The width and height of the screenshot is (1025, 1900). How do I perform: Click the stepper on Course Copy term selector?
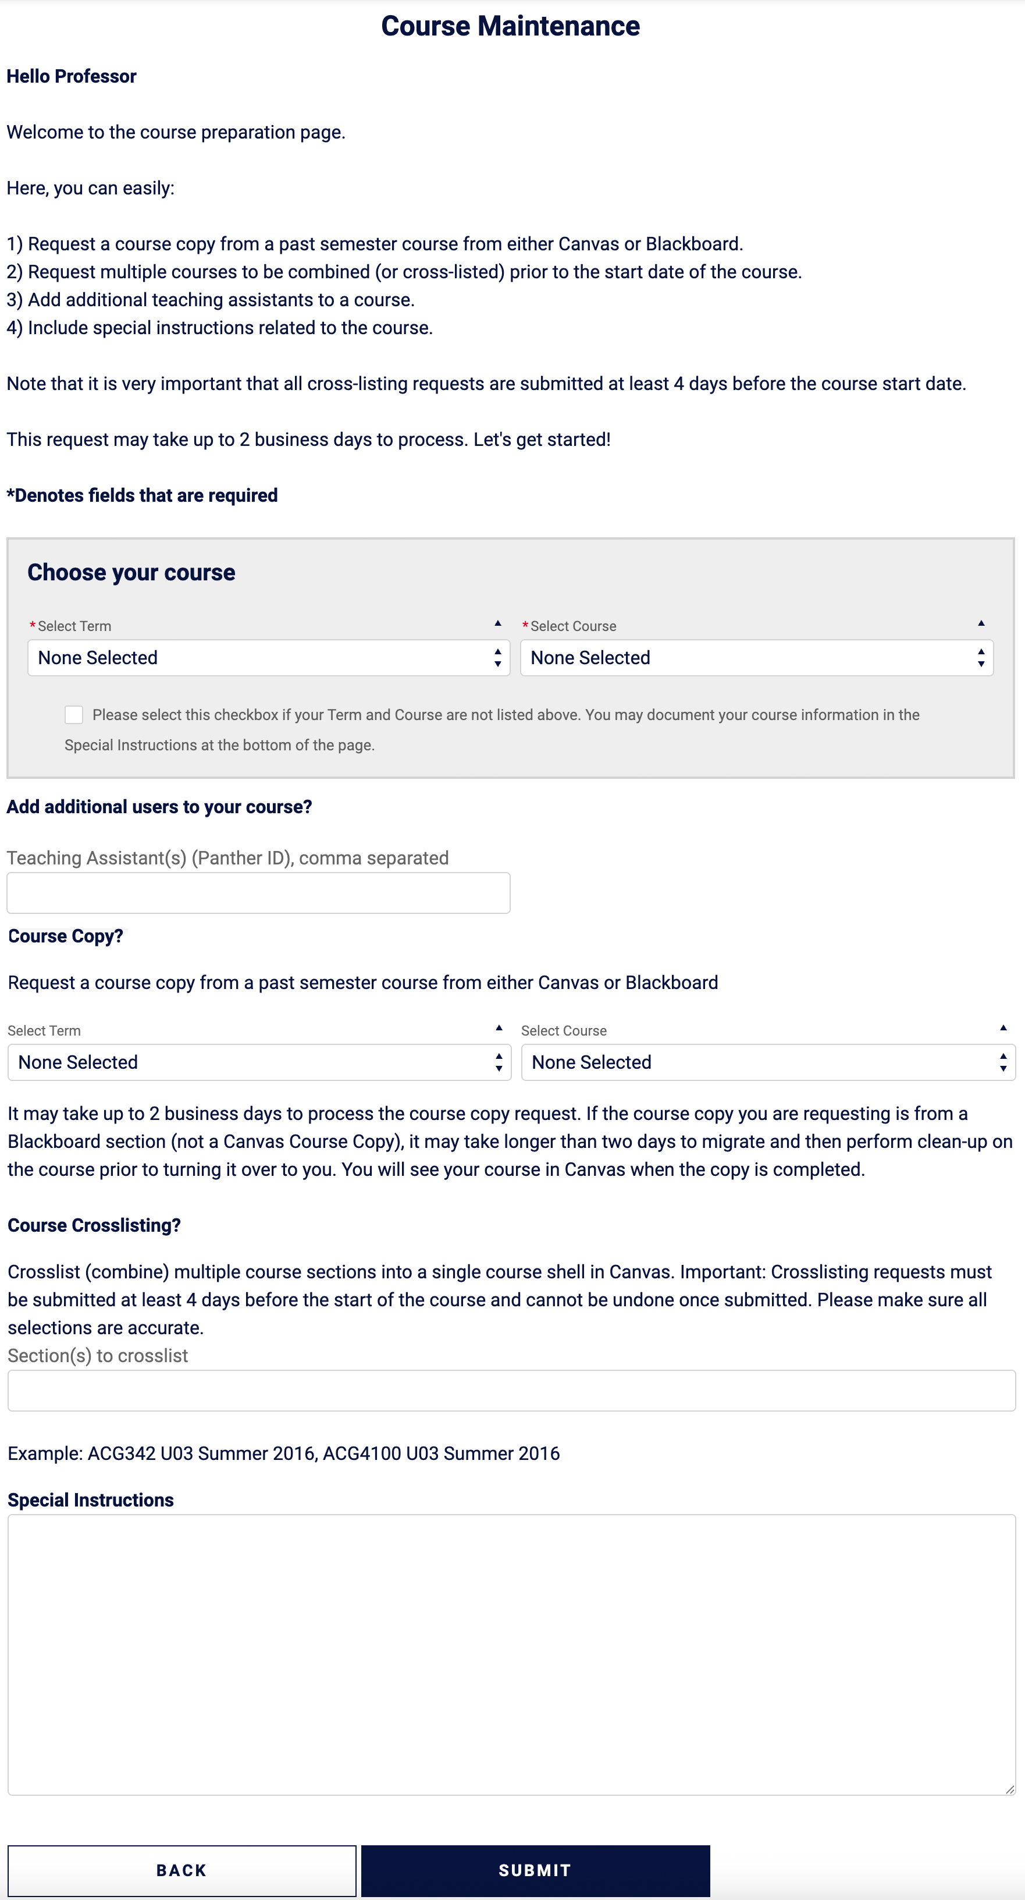498,1062
